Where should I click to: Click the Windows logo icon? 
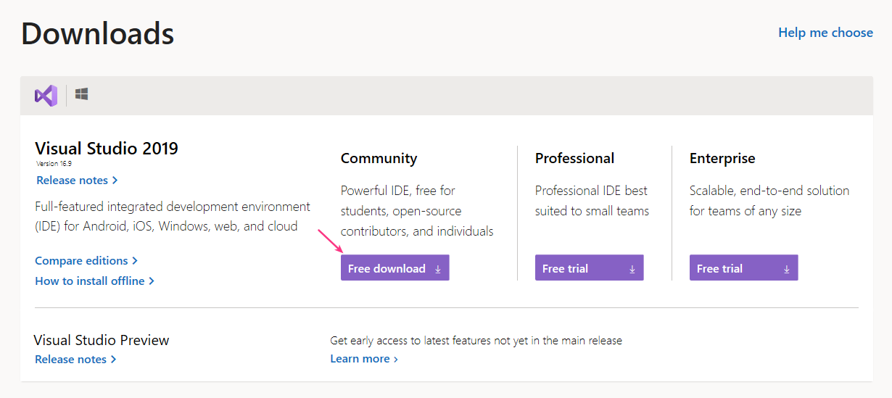click(81, 94)
